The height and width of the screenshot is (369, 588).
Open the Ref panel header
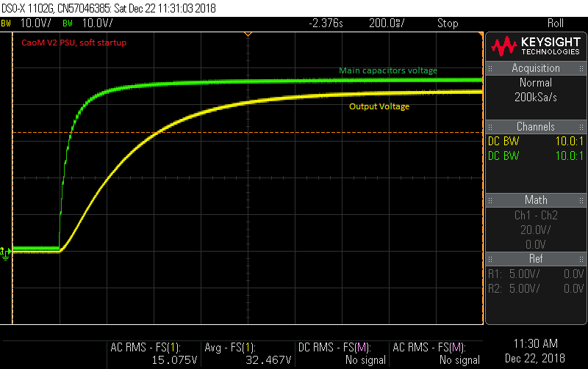point(536,259)
